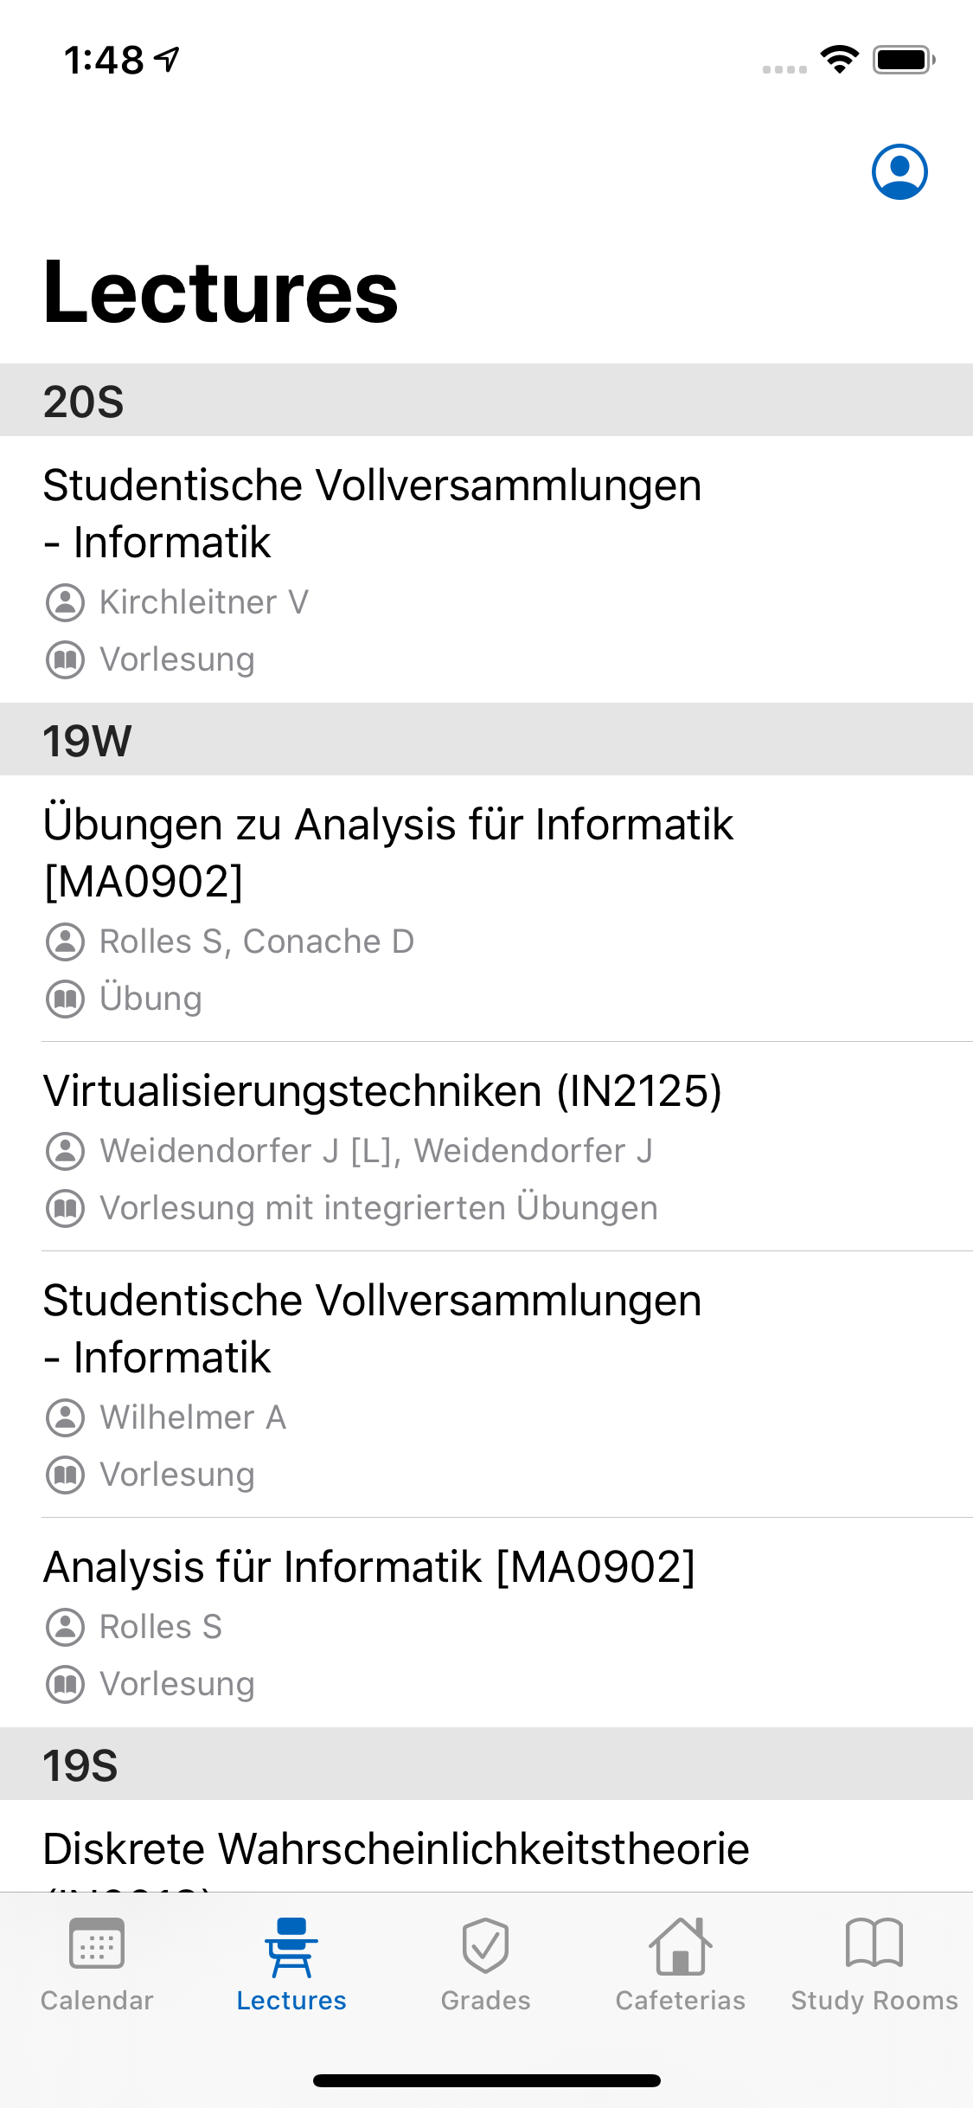Tap the Cafeterias house icon
Viewport: 973px width, 2108px height.
pos(681,1944)
